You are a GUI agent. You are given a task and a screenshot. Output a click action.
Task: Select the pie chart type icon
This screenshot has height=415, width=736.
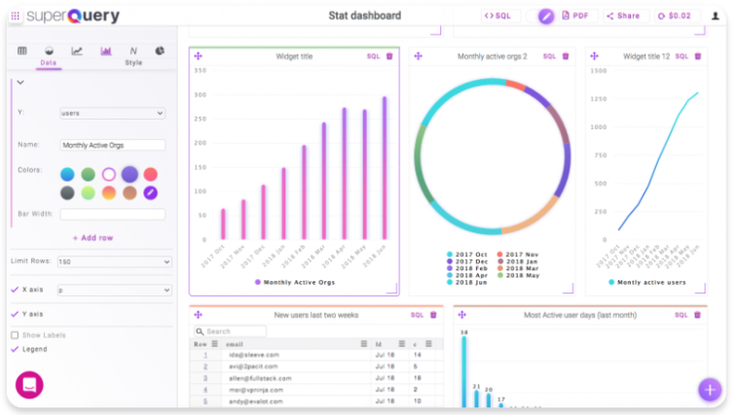tap(160, 52)
